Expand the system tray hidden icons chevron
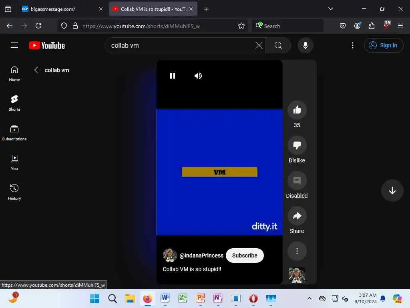Image resolution: width=410 pixels, height=308 pixels. coord(310,298)
